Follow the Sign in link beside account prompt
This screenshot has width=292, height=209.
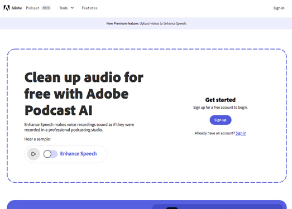pyautogui.click(x=241, y=133)
